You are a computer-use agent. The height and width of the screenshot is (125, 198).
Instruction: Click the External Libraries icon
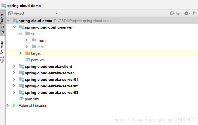(15, 105)
